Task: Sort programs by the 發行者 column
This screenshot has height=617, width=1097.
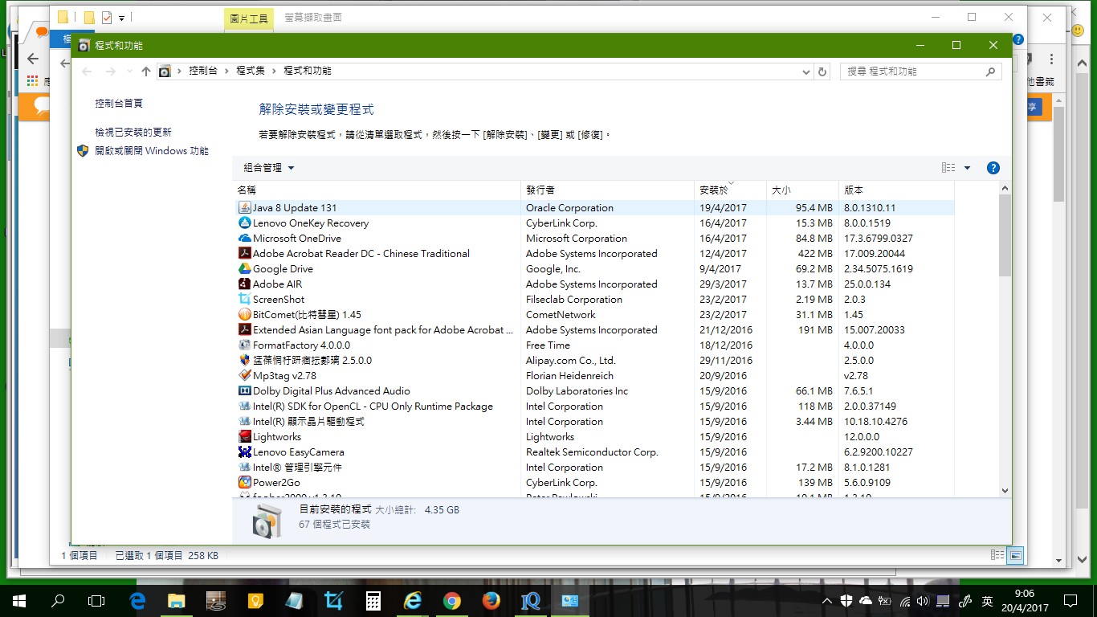Action: (x=607, y=190)
